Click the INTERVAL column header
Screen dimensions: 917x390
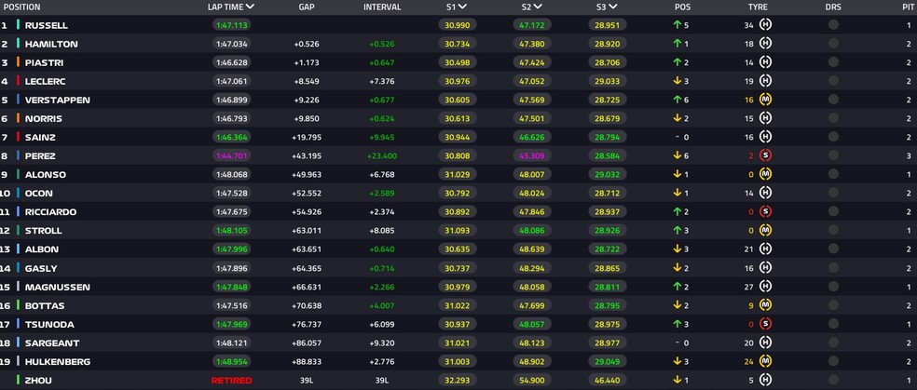coord(382,7)
